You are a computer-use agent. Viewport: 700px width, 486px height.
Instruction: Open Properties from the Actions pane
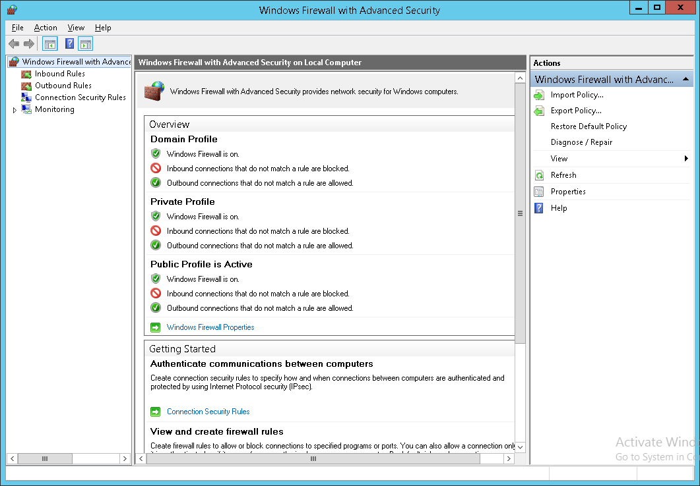(568, 192)
